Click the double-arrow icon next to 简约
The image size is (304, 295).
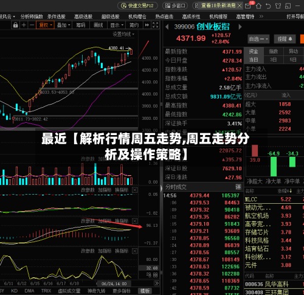(x=147, y=25)
